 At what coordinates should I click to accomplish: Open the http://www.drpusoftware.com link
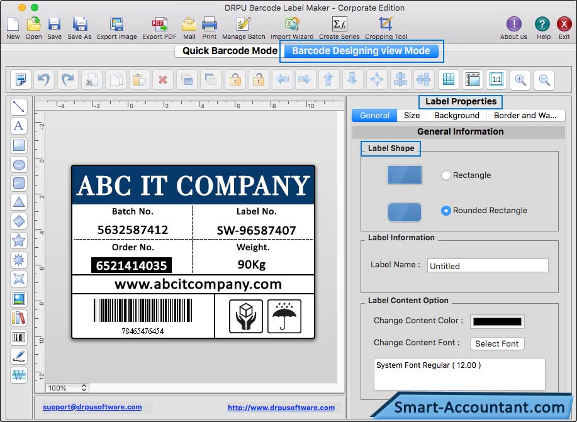pyautogui.click(x=281, y=408)
